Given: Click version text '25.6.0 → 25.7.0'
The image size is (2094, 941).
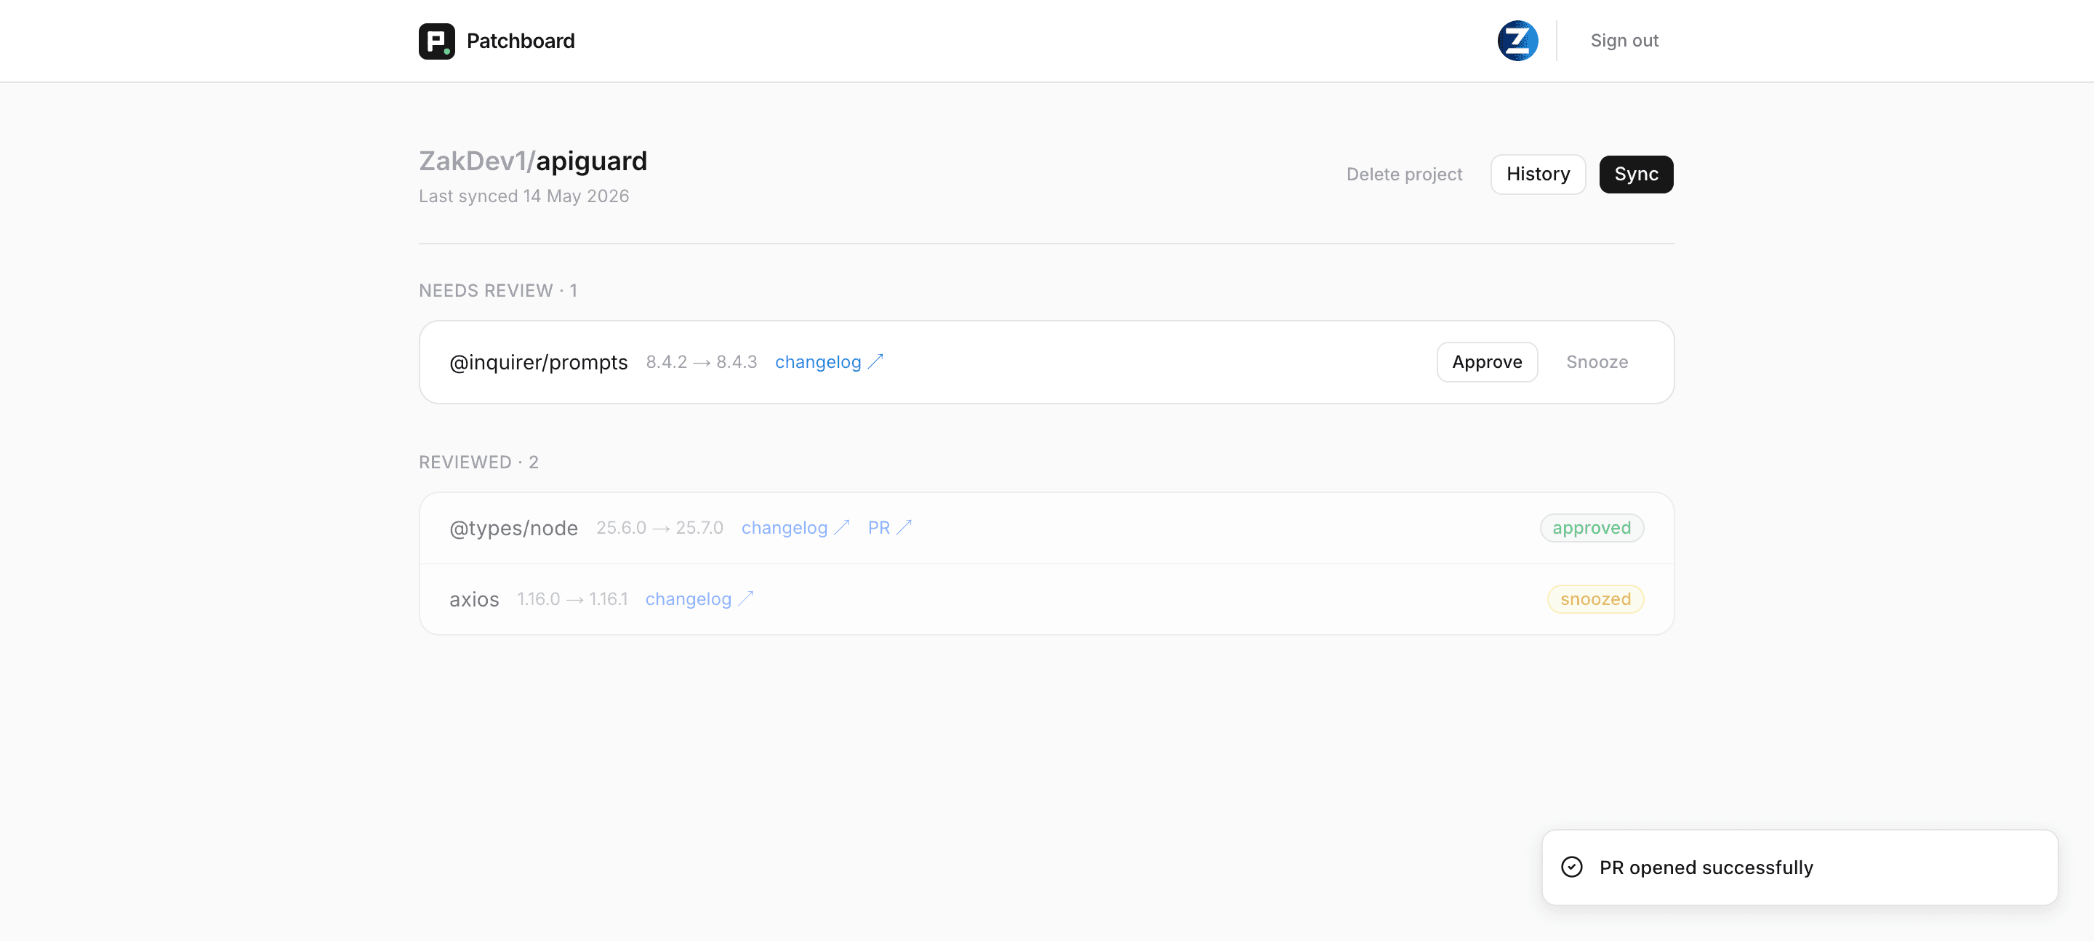Looking at the screenshot, I should pyautogui.click(x=659, y=528).
